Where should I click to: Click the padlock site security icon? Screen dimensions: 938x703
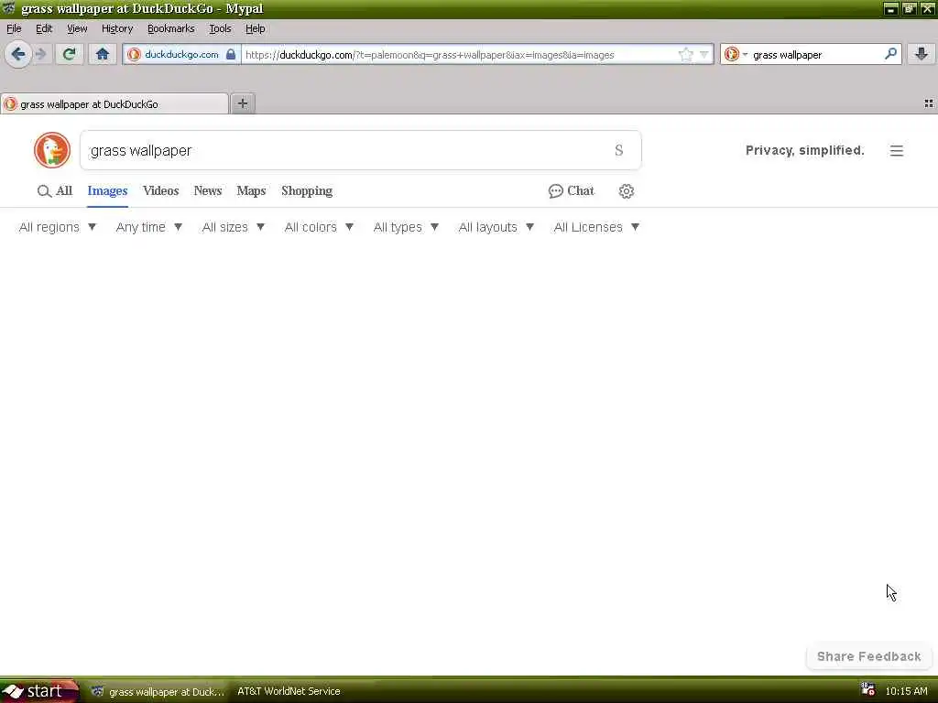pos(231,54)
